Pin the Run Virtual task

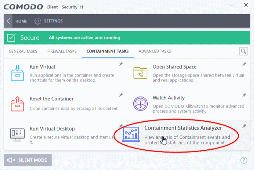[x=121, y=64]
